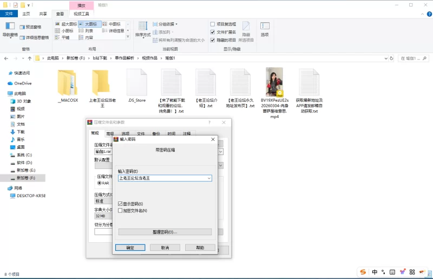The width and height of the screenshot is (433, 279).
Task: Switch to the 视频工具 ribbon tab
Action: click(x=82, y=14)
